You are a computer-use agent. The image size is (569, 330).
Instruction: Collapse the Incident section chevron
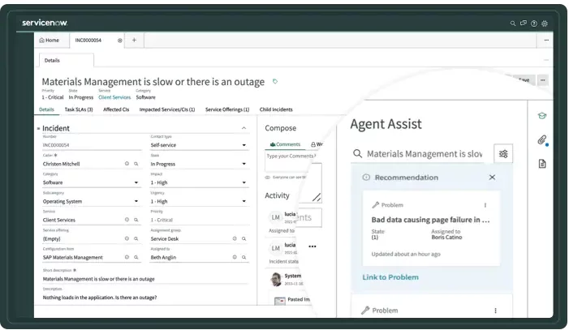[244, 128]
